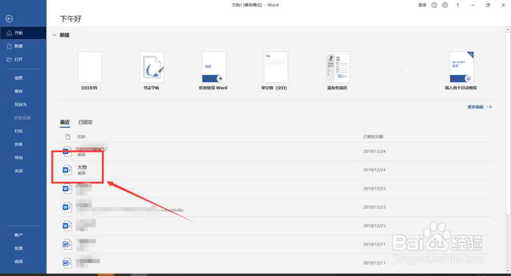Image resolution: width=511 pixels, height=276 pixels.
Task: Click the 已修改日期 column header
Action: click(x=373, y=137)
